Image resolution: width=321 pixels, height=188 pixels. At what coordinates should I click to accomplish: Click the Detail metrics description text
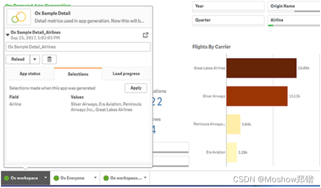click(x=89, y=21)
